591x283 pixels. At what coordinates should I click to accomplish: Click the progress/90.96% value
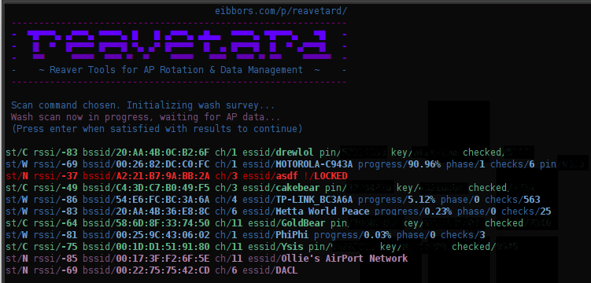399,164
